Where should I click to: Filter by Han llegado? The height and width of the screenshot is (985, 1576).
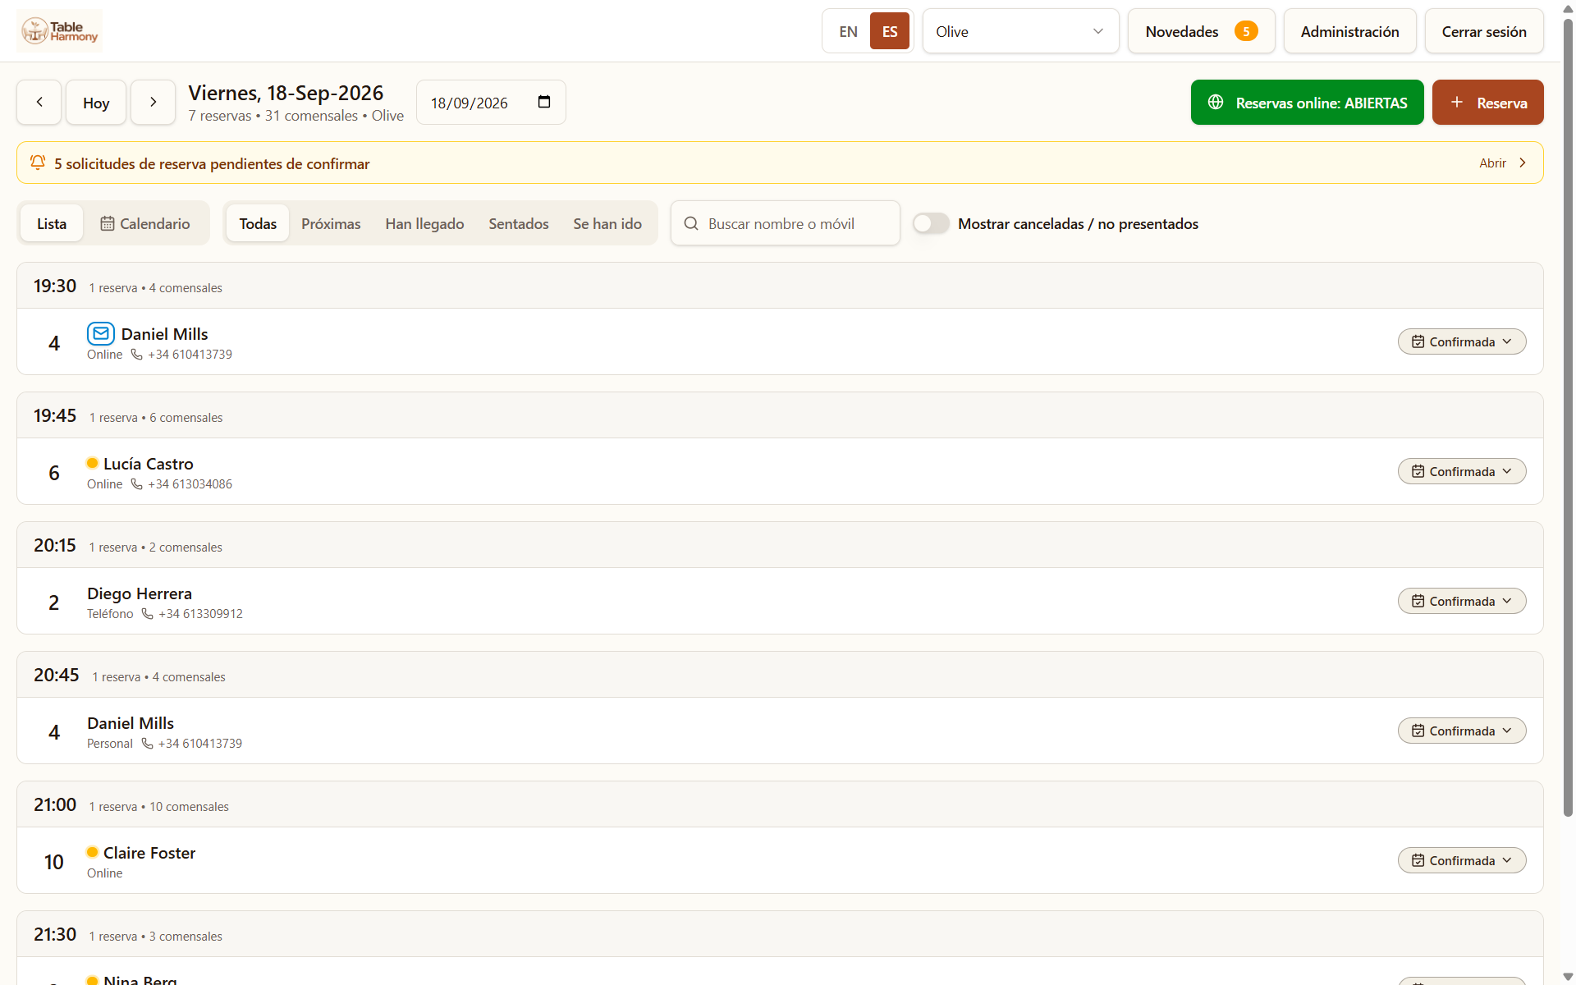coord(424,223)
